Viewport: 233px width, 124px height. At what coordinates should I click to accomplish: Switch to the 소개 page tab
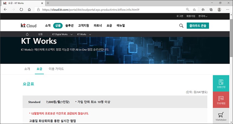[27, 69]
